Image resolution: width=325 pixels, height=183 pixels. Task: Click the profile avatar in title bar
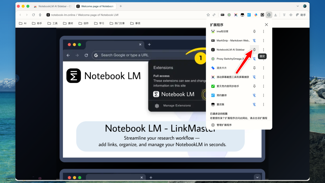pyautogui.click(x=305, y=6)
